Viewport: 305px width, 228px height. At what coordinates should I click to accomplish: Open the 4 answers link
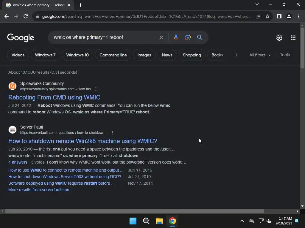18,162
